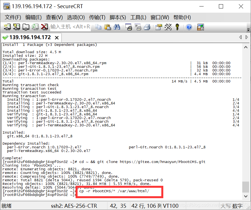Open the 选项(O) menu
This screenshot has height=210, width=251.
tap(76, 17)
